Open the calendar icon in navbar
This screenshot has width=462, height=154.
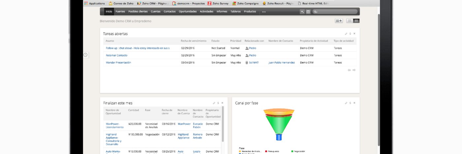(x=308, y=12)
